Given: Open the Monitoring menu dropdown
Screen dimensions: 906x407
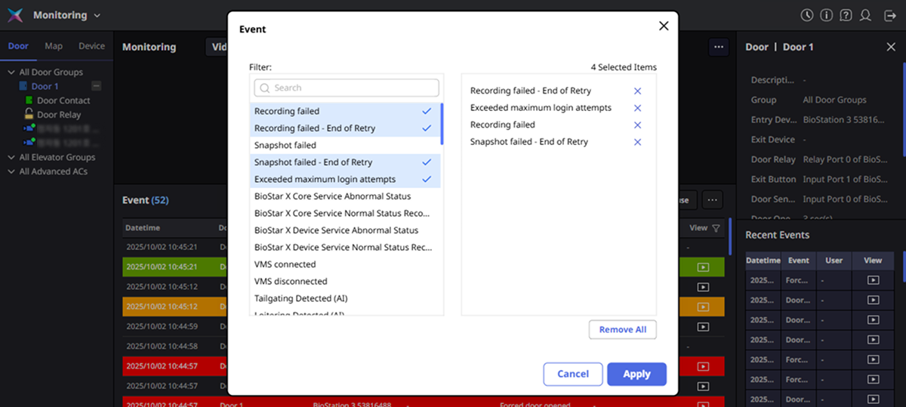Looking at the screenshot, I should [x=67, y=15].
